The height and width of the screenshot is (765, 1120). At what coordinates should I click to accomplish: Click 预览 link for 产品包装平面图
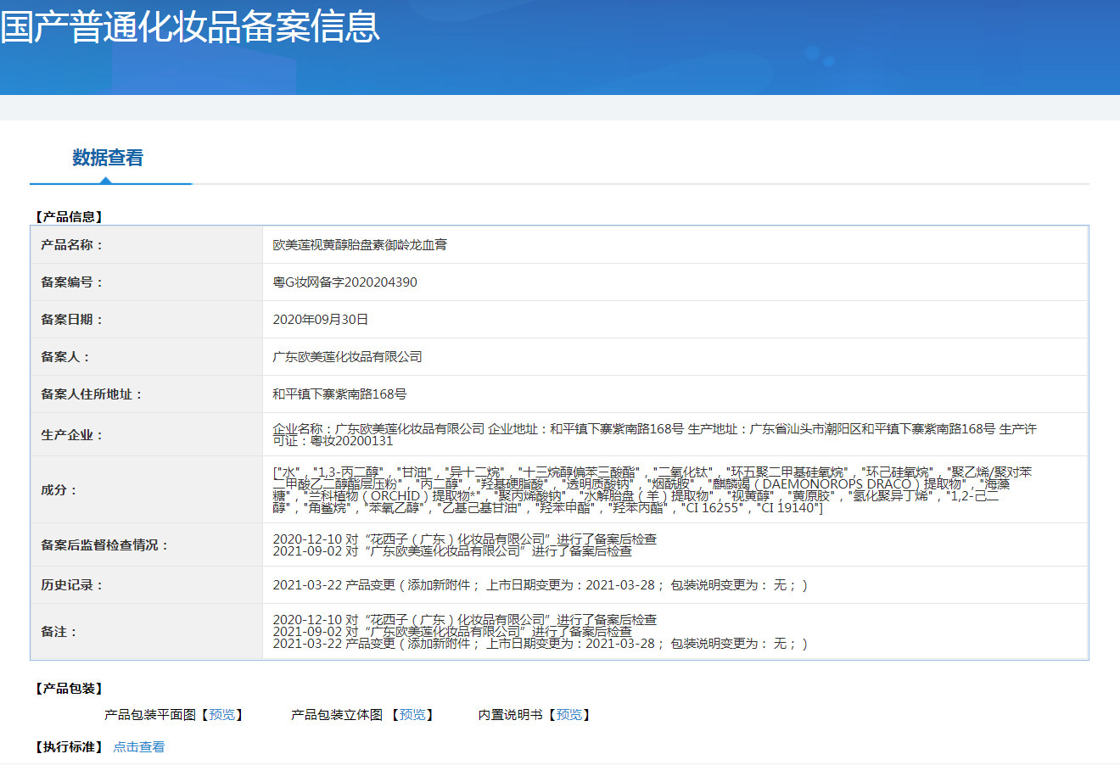click(x=222, y=715)
